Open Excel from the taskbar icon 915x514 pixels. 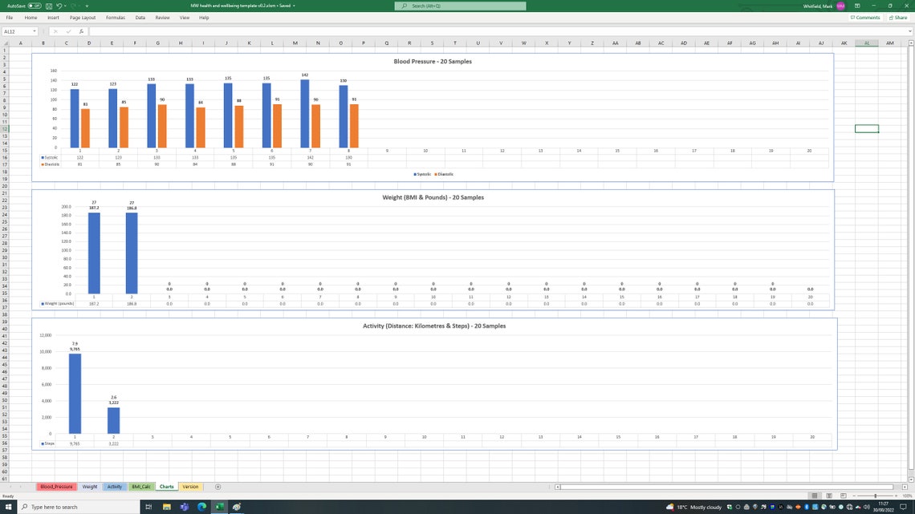[218, 507]
